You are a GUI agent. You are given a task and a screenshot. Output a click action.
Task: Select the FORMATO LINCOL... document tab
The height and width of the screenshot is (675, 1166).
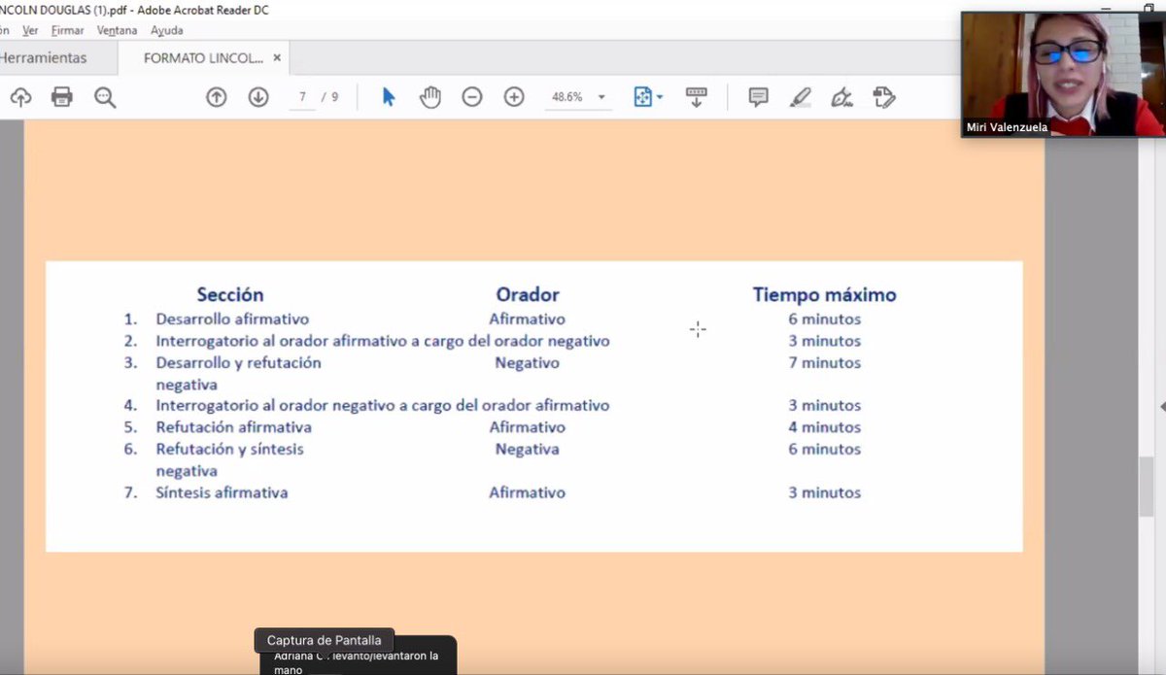pos(203,58)
